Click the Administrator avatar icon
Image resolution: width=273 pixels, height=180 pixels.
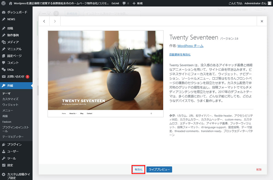click(269, 3)
